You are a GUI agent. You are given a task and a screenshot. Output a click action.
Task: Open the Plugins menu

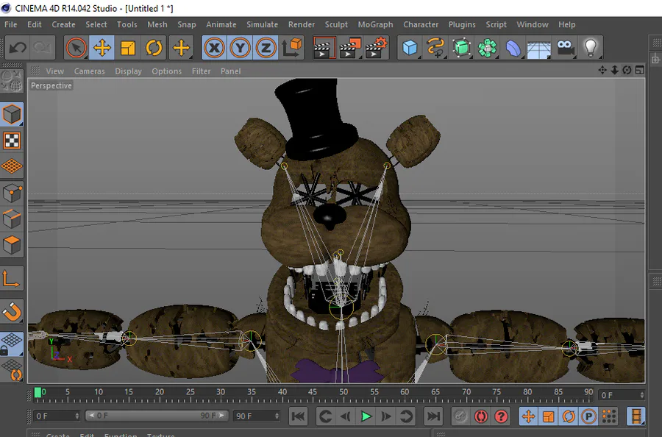(462, 24)
